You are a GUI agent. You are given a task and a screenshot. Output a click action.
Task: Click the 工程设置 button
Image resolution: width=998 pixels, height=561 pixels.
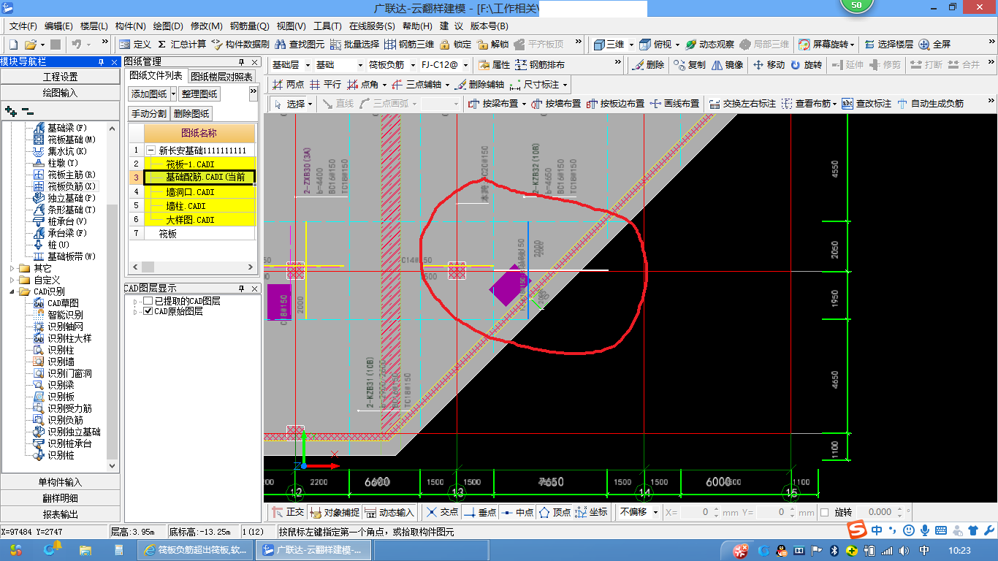(x=60, y=77)
